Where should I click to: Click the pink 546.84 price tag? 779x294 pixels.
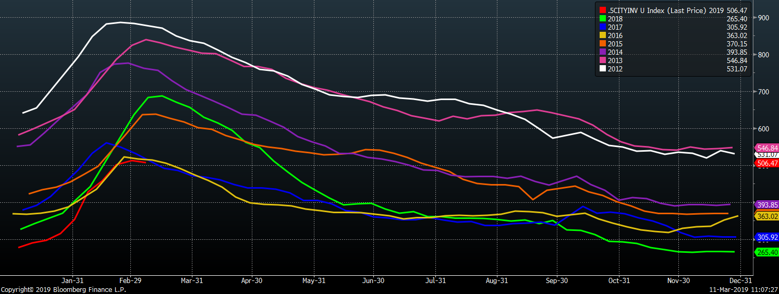click(766, 149)
